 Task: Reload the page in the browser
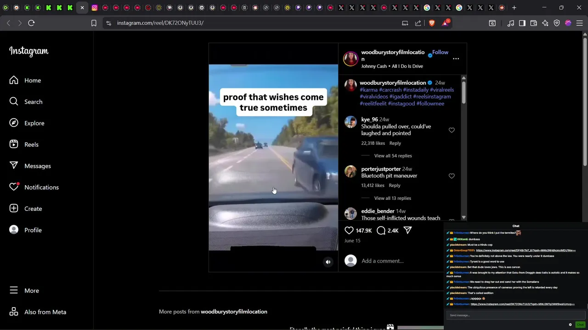[x=31, y=23]
